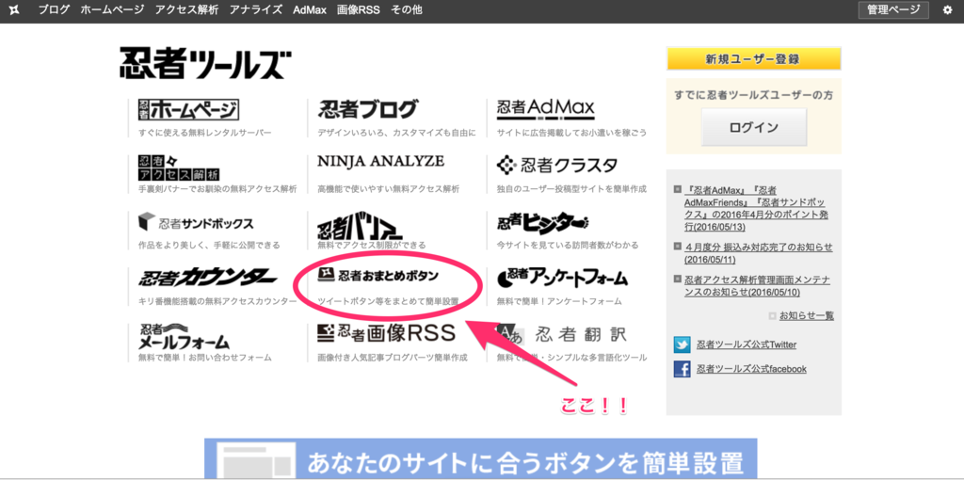The width and height of the screenshot is (964, 480).
Task: Open 忍者ブログ service logo
Action: coord(368,110)
